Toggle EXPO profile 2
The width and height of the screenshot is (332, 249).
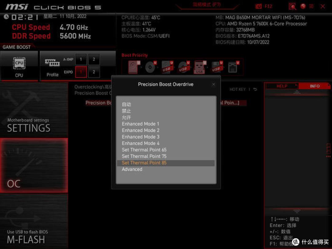94,72
